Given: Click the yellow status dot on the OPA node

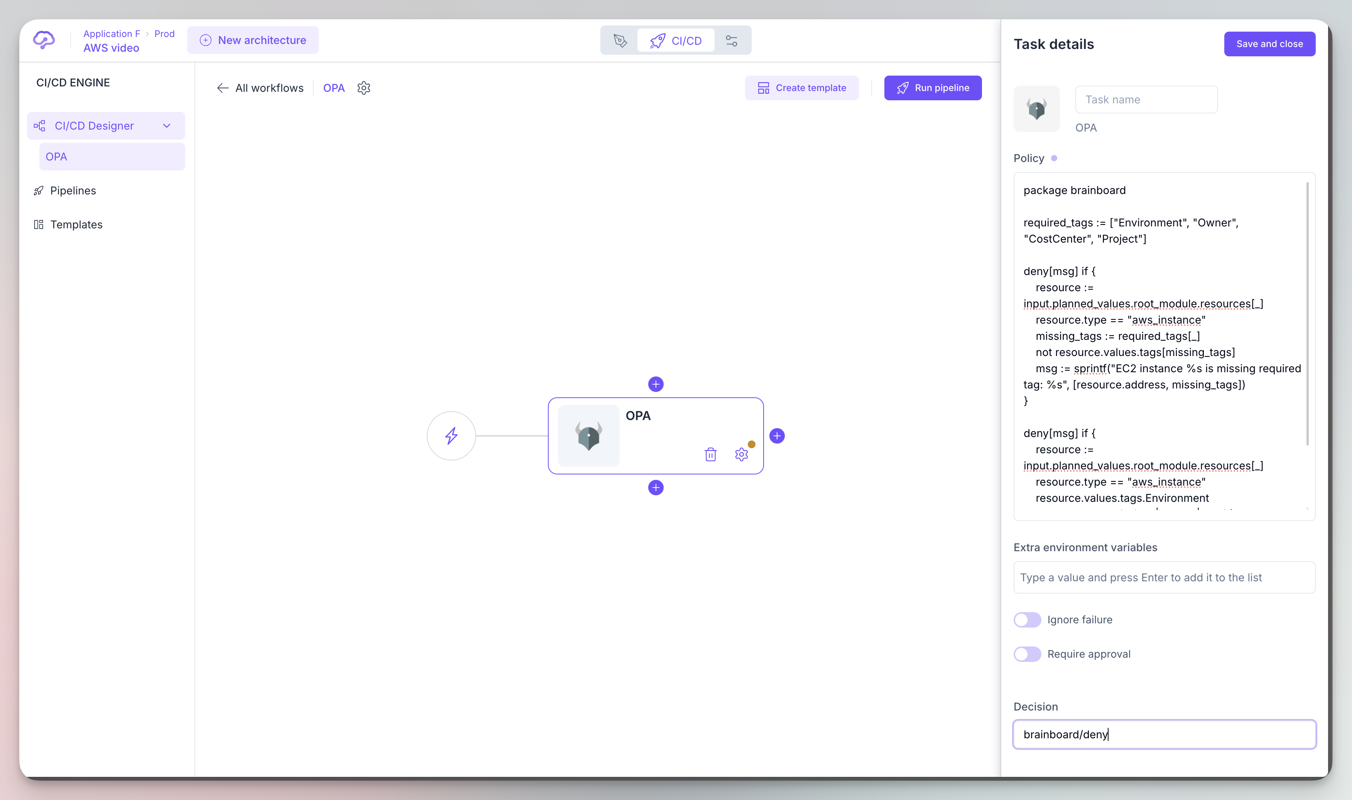Looking at the screenshot, I should pos(752,444).
